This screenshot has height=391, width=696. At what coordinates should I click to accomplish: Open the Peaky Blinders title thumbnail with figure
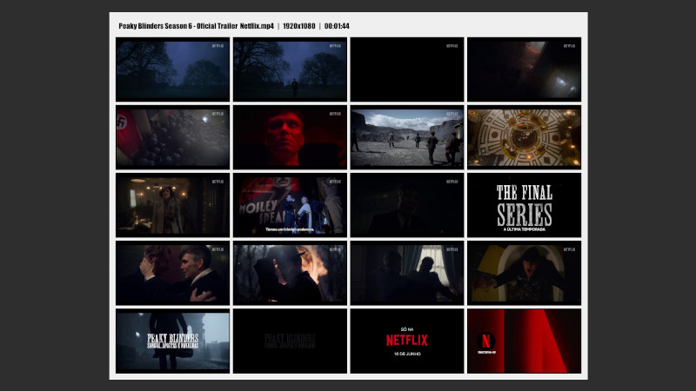[x=172, y=341]
